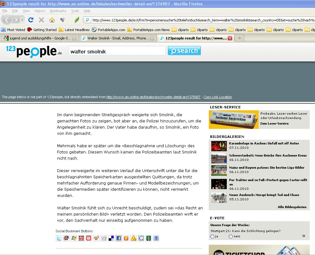The width and height of the screenshot is (315, 255).
Task: Post the article using the Facebook icon
Action: click(118, 238)
